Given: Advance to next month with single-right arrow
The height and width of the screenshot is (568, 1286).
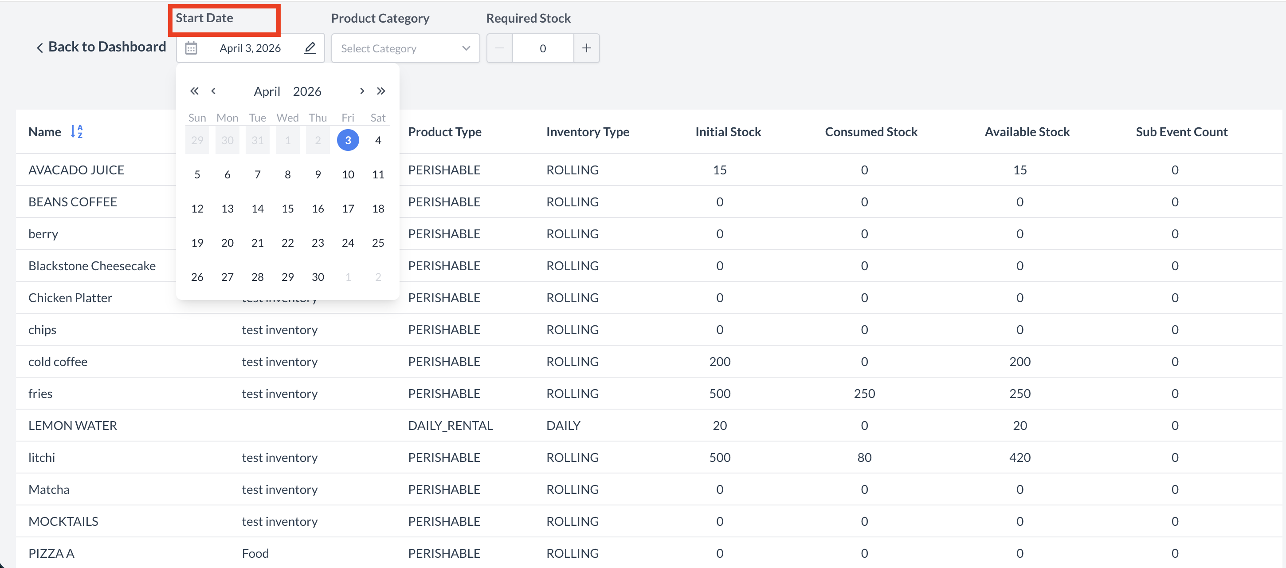Looking at the screenshot, I should tap(362, 91).
